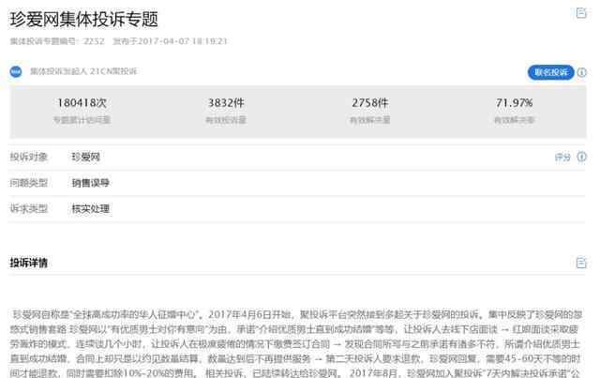Click the 销售误导 problem type value
Screen dimensions: 600x378
[x=91, y=183]
